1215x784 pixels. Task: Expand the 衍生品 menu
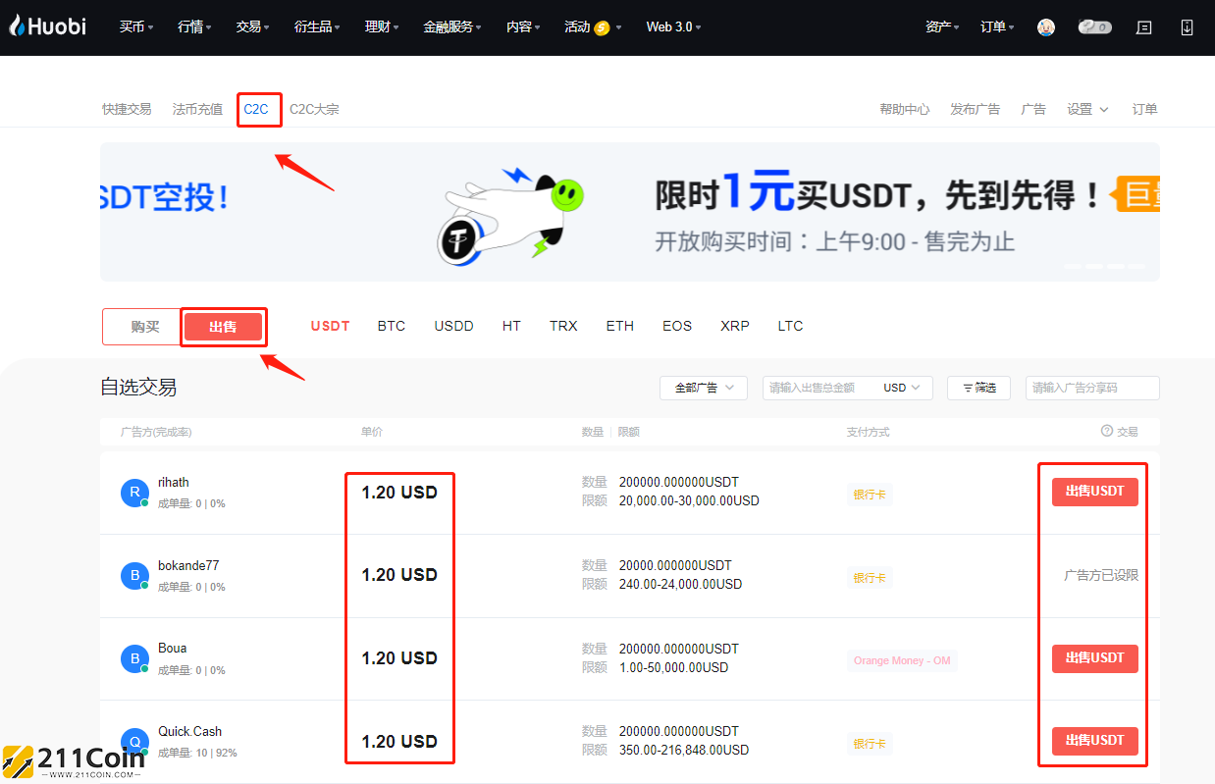point(317,26)
